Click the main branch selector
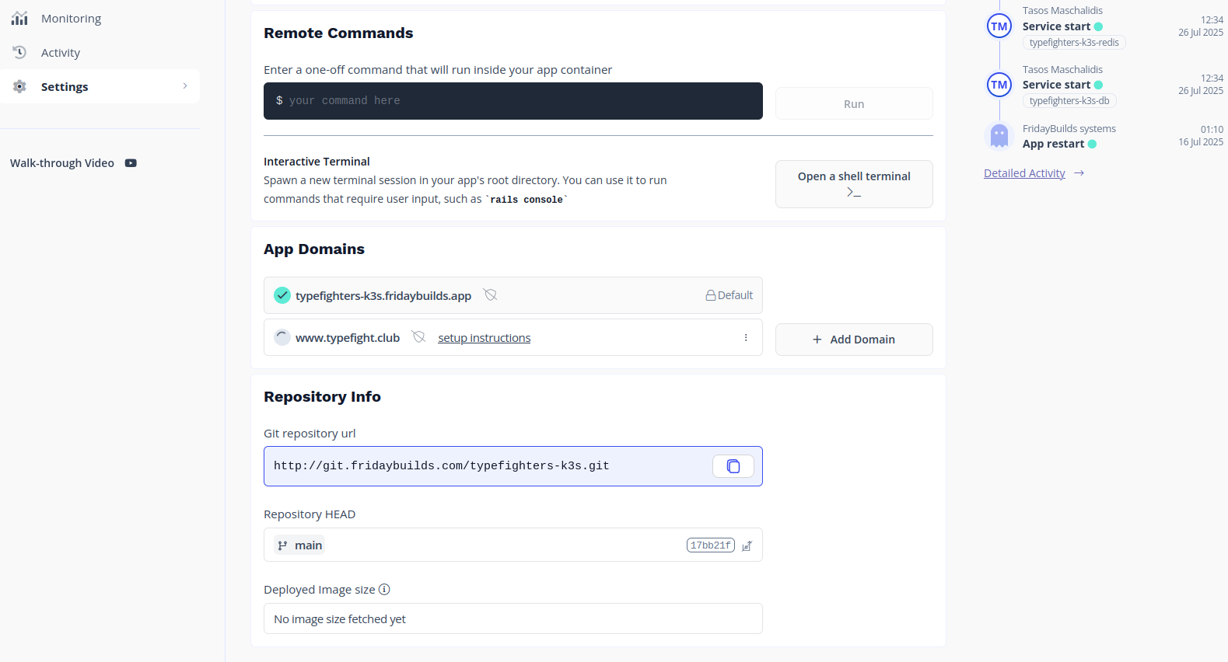This screenshot has width=1228, height=662. (300, 545)
